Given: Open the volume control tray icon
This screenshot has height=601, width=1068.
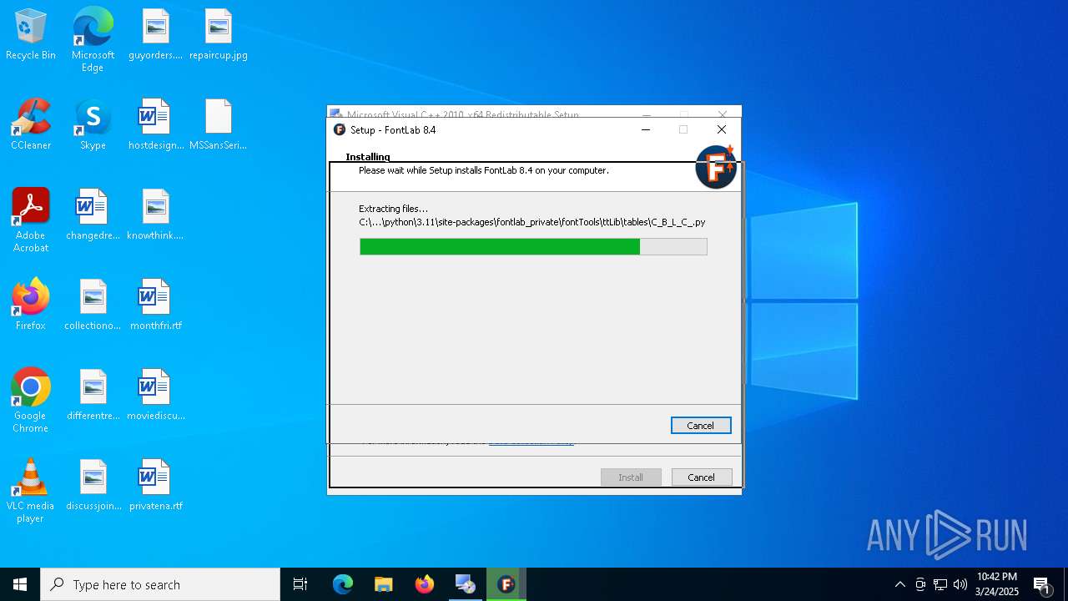Looking at the screenshot, I should tap(960, 584).
